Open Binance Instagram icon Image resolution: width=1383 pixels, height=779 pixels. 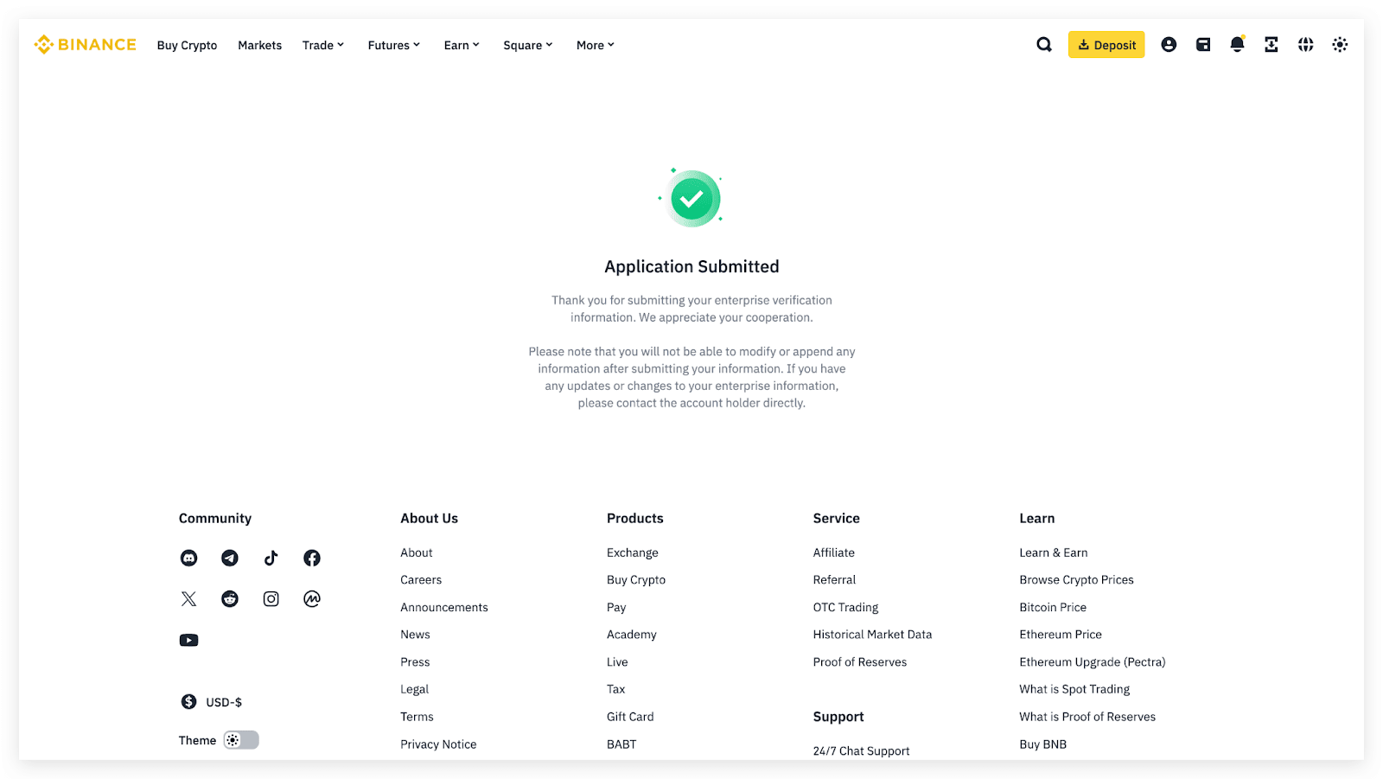[x=271, y=599]
